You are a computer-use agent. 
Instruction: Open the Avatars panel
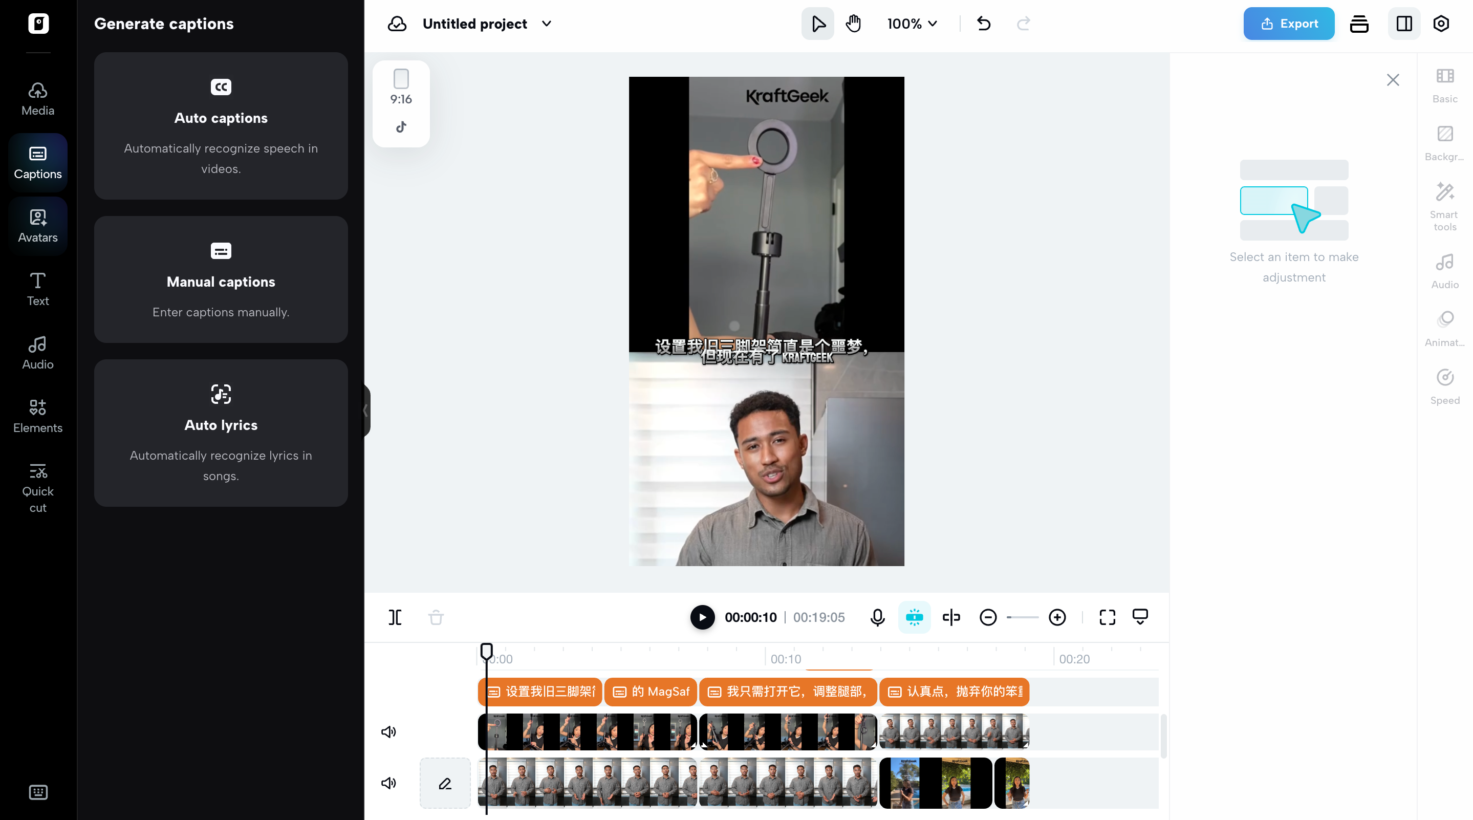37,225
